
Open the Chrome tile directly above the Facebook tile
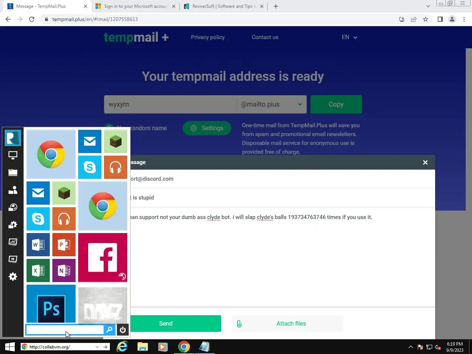103,206
